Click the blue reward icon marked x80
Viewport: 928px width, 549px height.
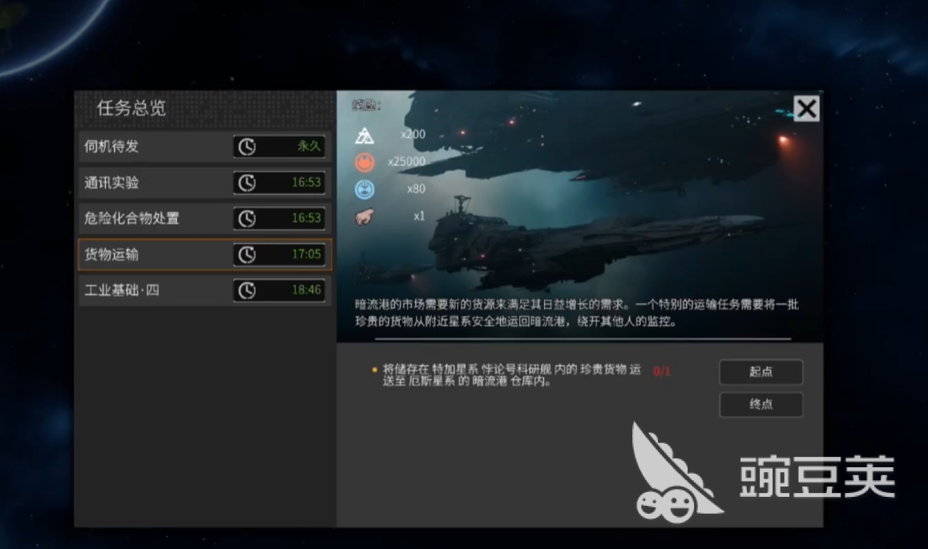365,189
